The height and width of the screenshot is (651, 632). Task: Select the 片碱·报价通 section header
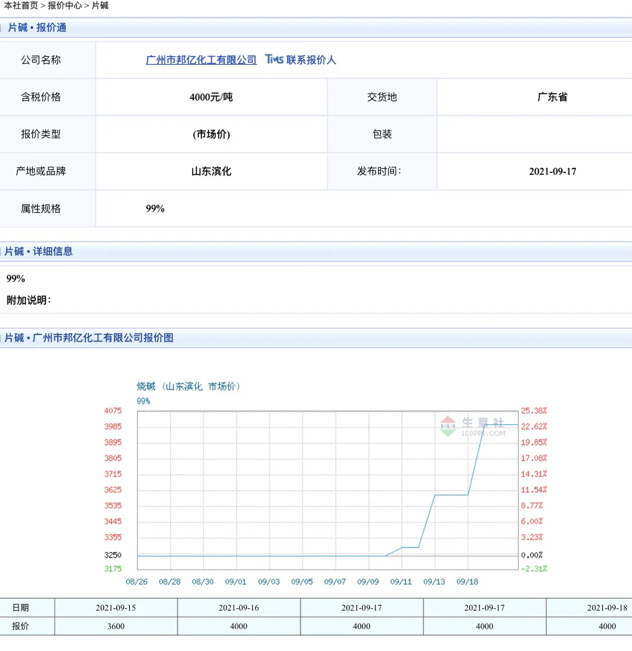pyautogui.click(x=37, y=27)
